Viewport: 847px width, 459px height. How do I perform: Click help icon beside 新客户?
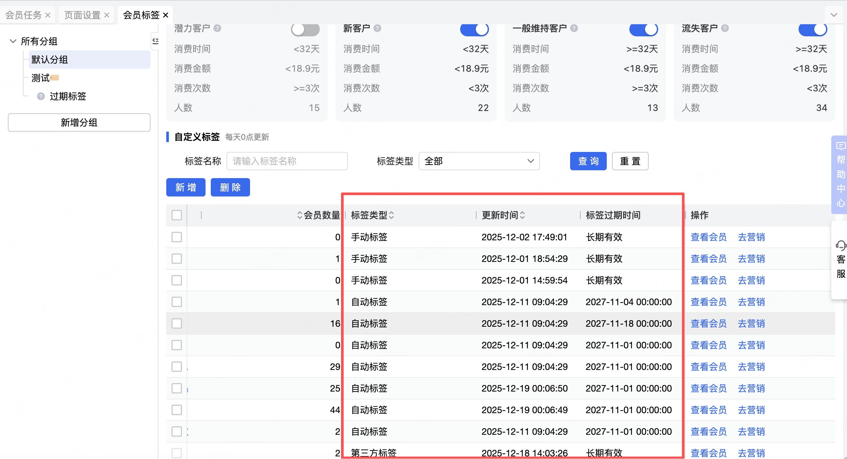pos(377,28)
